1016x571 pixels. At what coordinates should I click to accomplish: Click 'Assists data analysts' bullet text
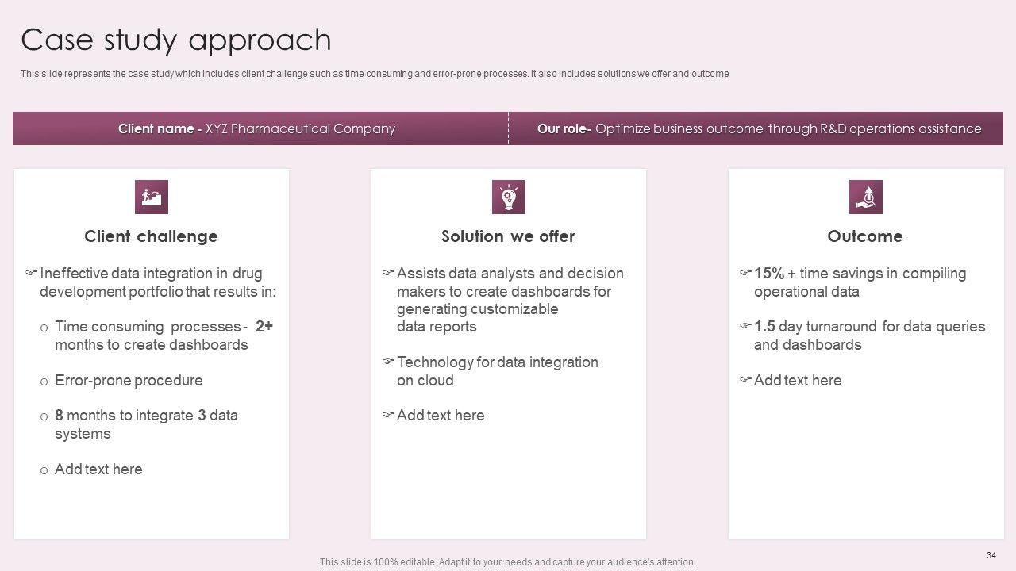(510, 300)
